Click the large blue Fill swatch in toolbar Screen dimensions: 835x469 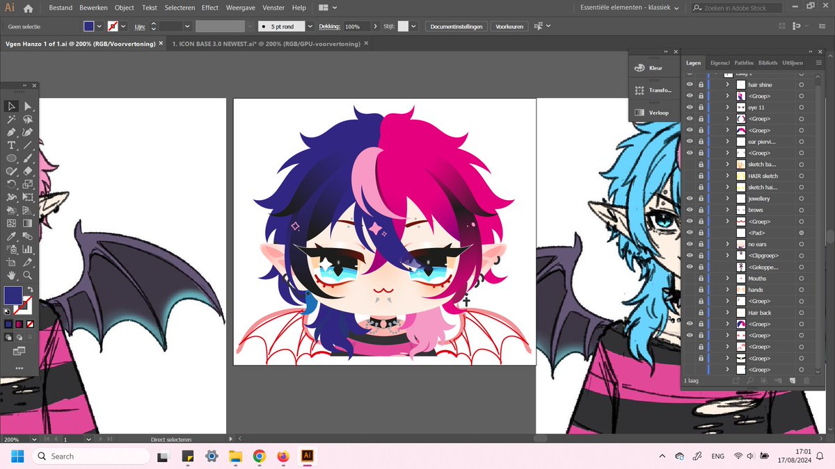(13, 295)
